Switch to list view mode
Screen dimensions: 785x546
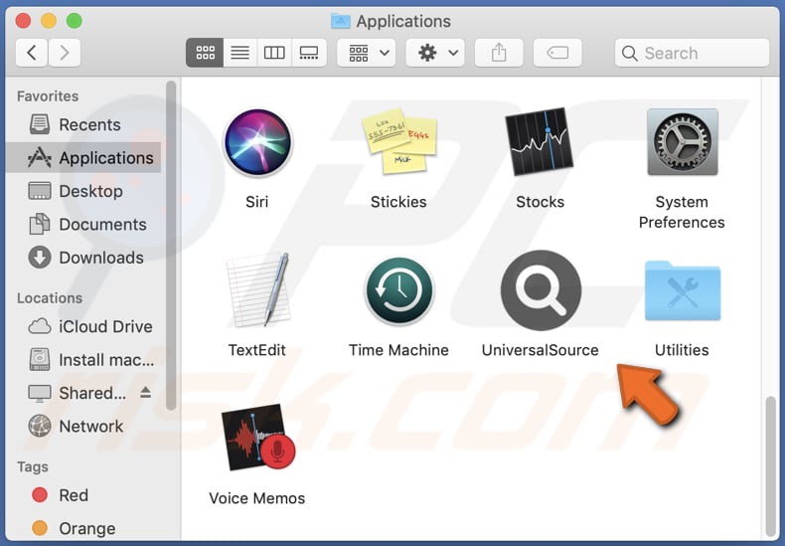click(239, 53)
